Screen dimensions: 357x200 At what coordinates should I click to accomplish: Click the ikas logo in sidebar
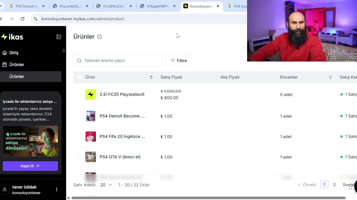(12, 37)
